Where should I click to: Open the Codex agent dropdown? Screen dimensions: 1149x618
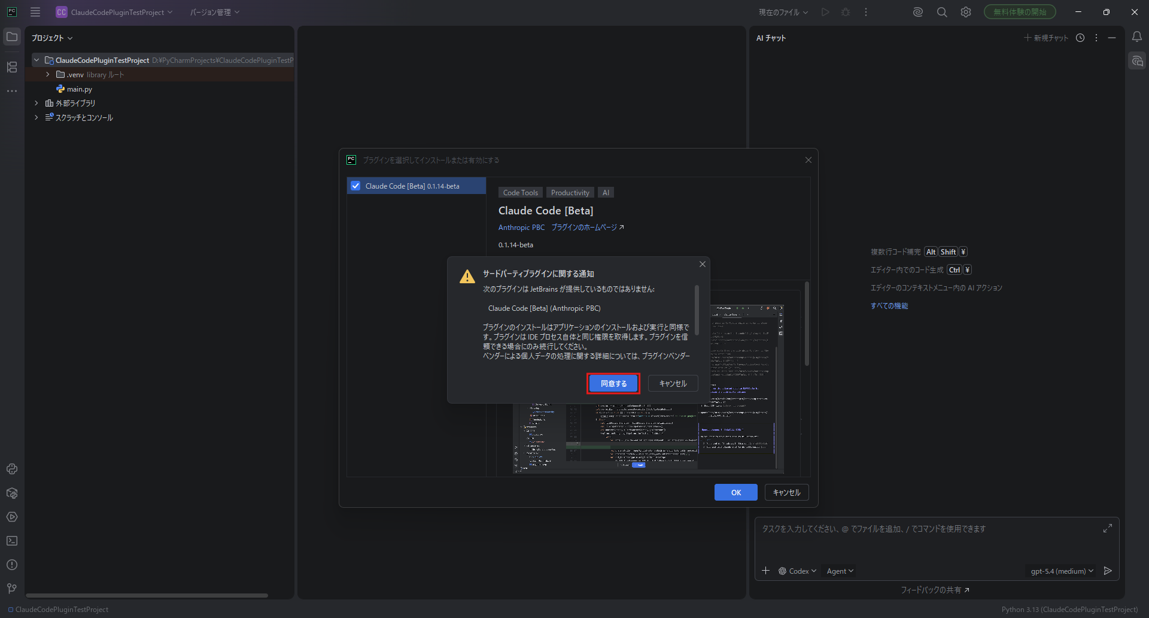798,571
